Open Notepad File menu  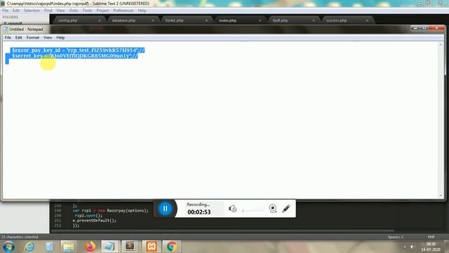pyautogui.click(x=8, y=37)
